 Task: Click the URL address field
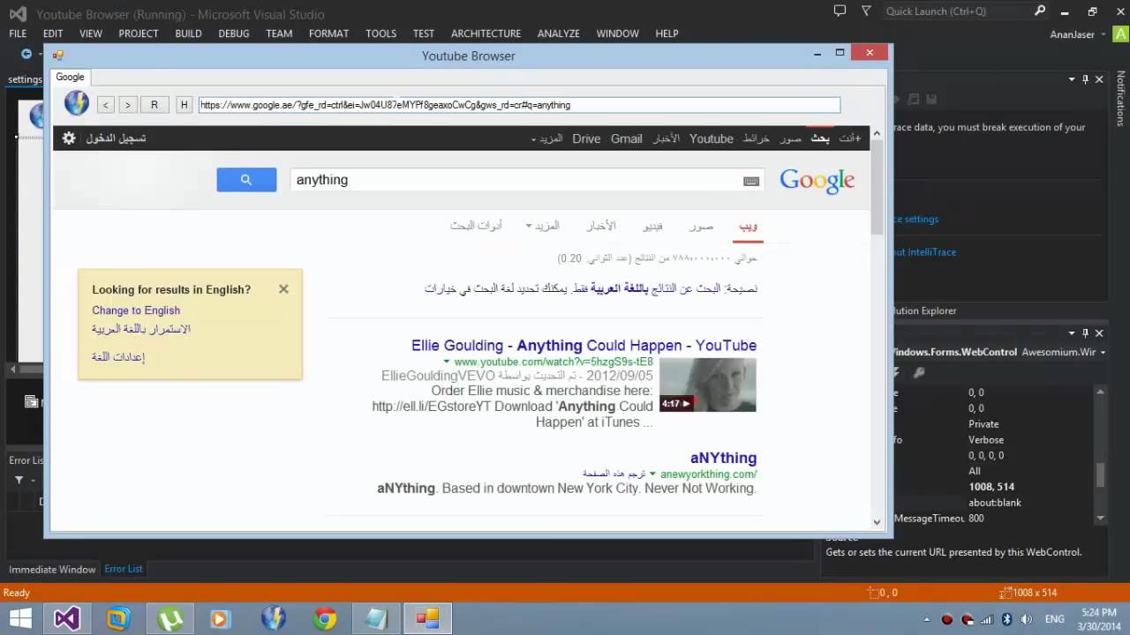click(519, 105)
